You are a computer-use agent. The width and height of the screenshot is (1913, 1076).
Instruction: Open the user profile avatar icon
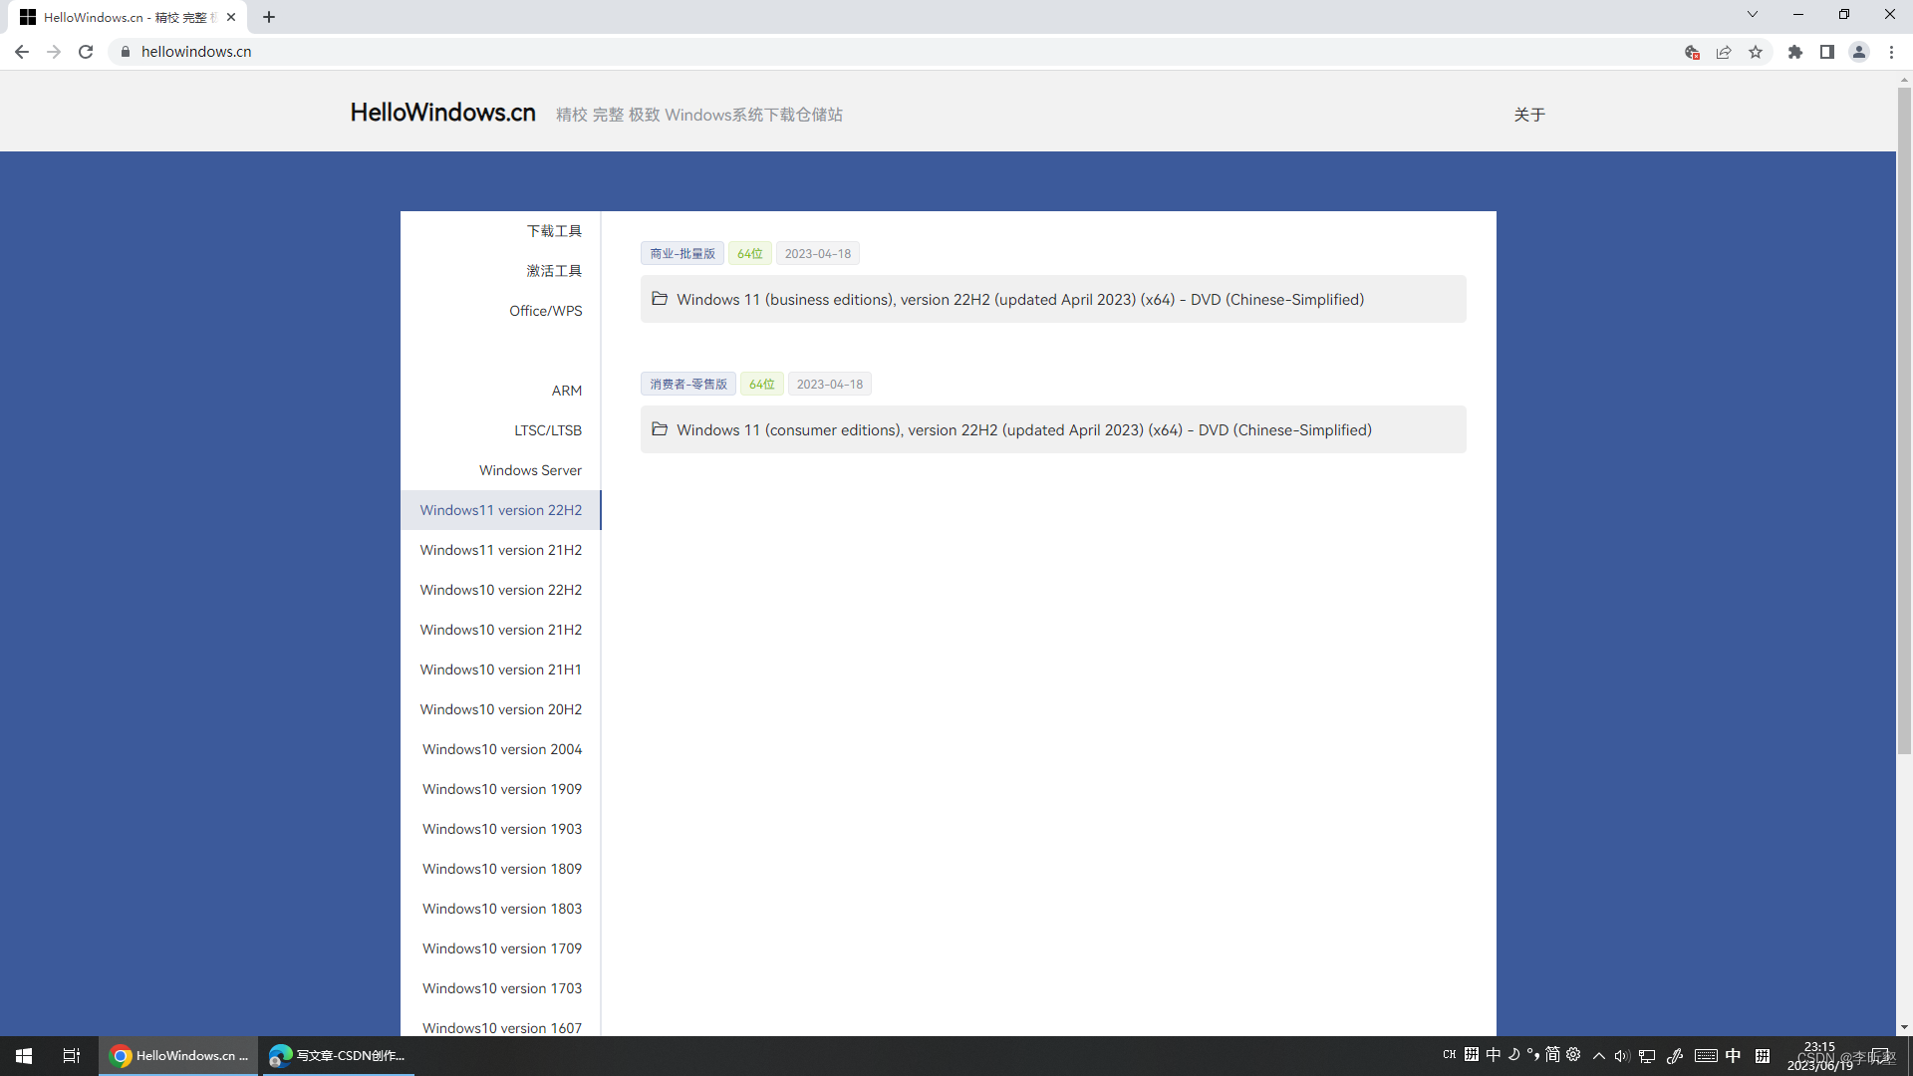[1859, 52]
